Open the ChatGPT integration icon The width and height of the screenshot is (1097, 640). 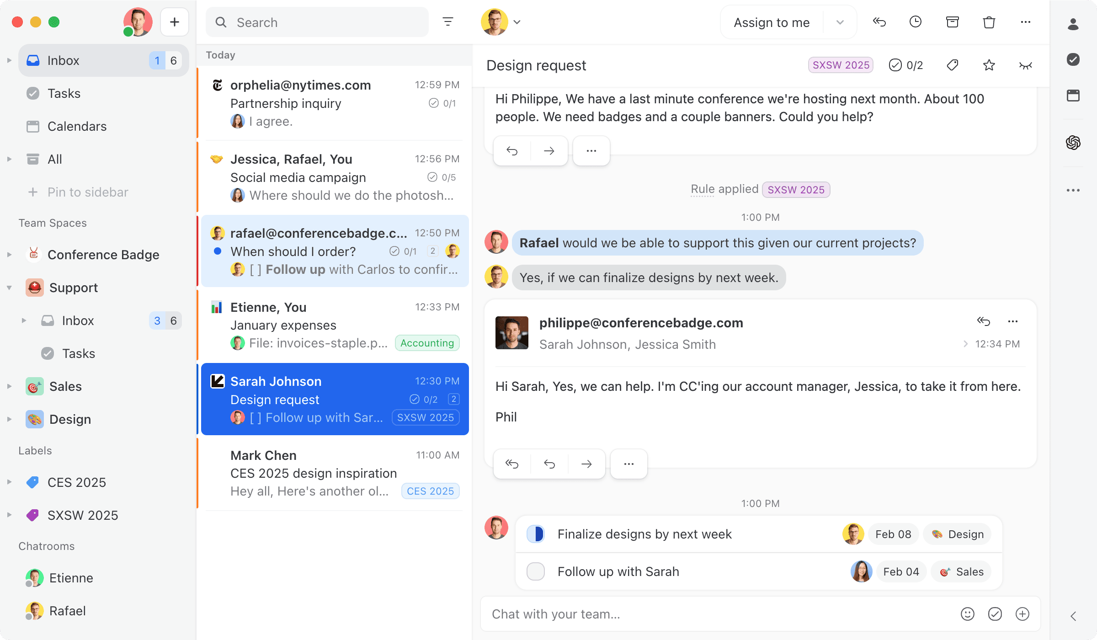1073,143
